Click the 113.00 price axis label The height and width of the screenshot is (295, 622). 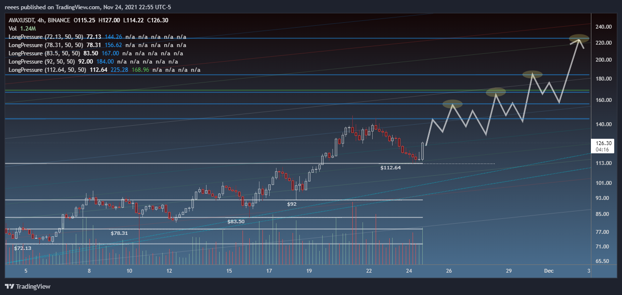click(x=603, y=164)
